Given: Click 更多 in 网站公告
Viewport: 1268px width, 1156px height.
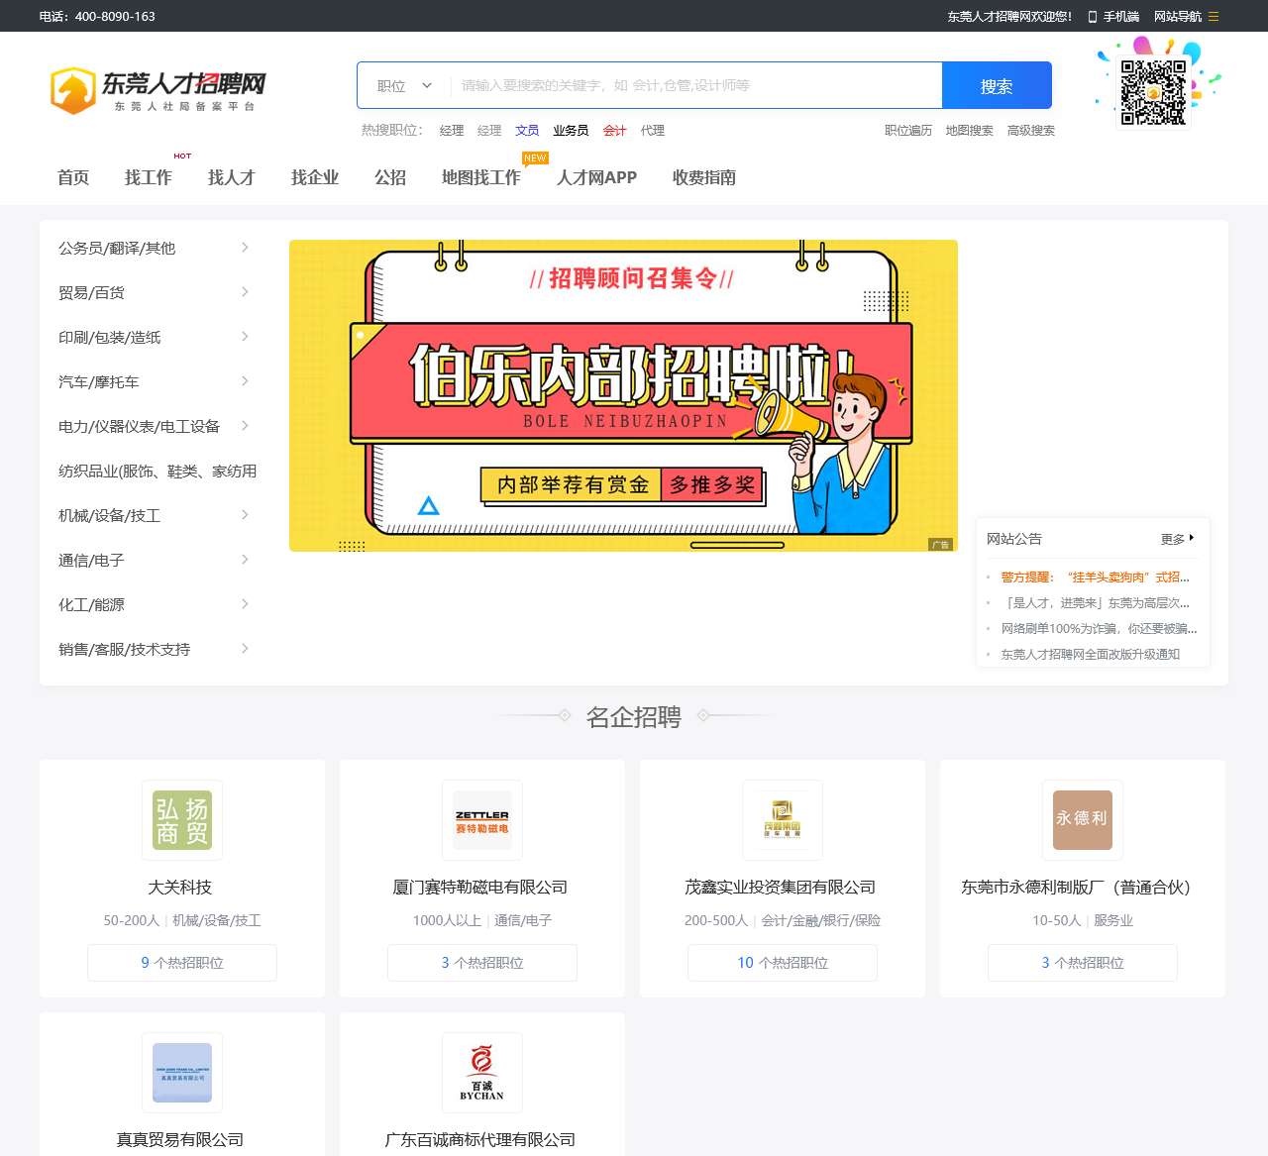Looking at the screenshot, I should (x=1177, y=539).
